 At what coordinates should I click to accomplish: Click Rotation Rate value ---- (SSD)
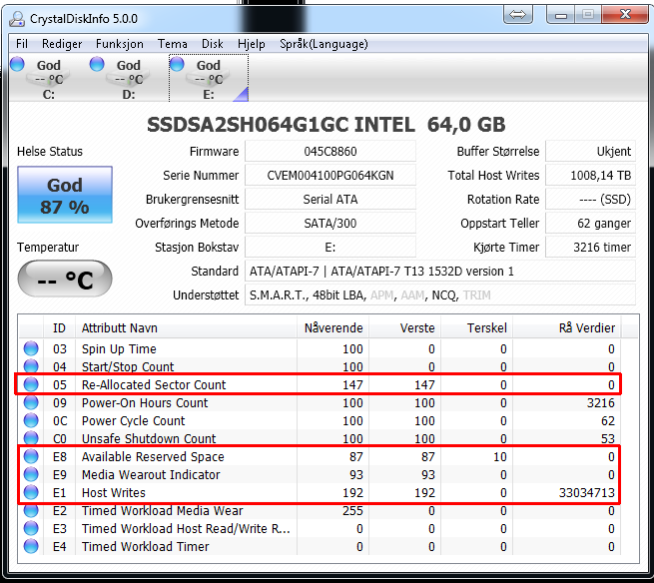(x=591, y=199)
